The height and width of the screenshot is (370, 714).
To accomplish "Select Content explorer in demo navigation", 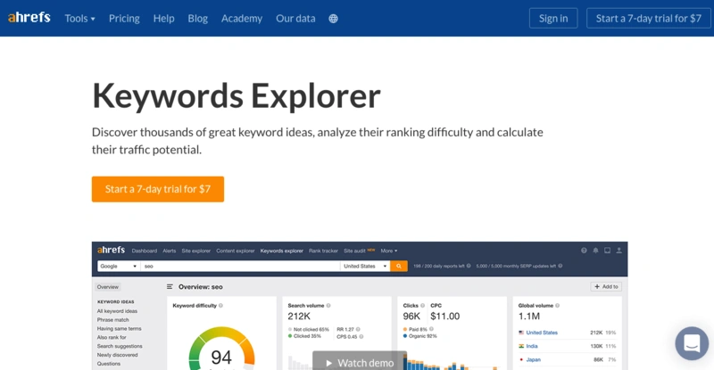I will (236, 251).
